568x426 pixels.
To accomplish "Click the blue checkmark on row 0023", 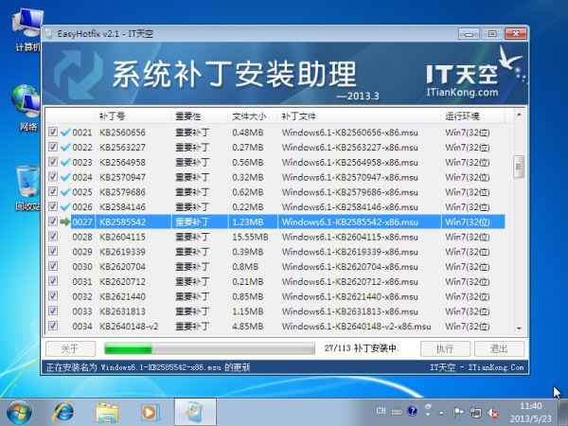I will coord(65,162).
